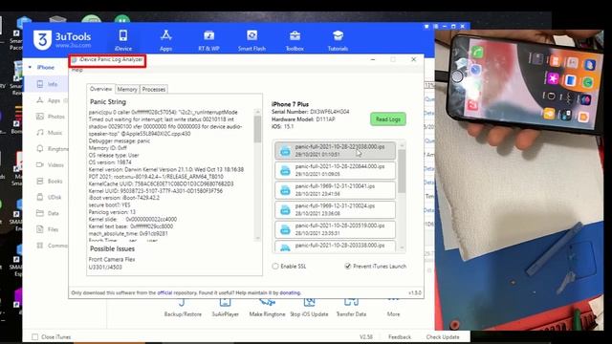Click the Front Camera Flex possible issue text
The image size is (612, 344).
point(112,259)
